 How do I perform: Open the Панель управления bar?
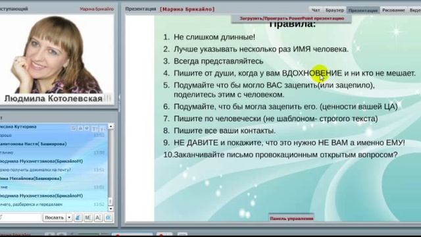pos(291,219)
